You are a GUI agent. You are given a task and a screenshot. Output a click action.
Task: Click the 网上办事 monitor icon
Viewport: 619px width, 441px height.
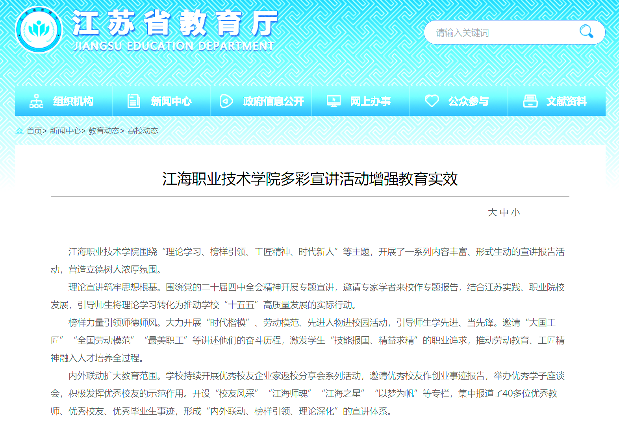pyautogui.click(x=334, y=101)
